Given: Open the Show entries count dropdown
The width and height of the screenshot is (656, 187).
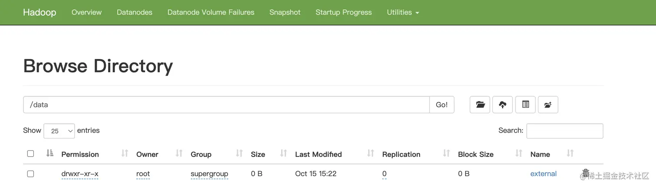Looking at the screenshot, I should coord(59,131).
